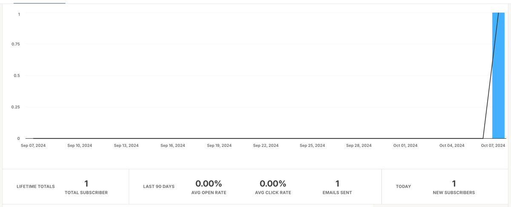Viewport: 511px width, 207px height.
Task: Click the Lifetime Totals heading
Action: click(x=36, y=186)
